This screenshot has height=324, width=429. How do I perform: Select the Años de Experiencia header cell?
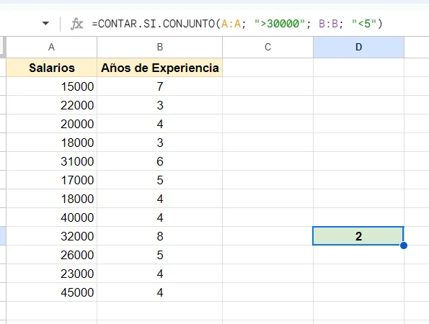tap(160, 68)
